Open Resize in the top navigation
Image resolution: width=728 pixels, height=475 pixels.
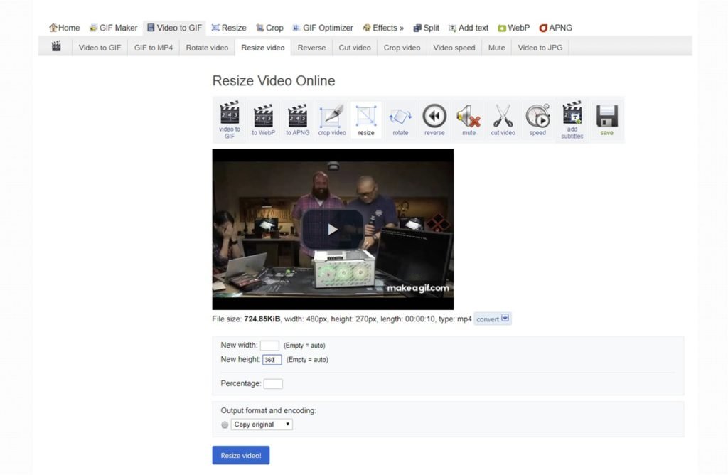coord(229,28)
